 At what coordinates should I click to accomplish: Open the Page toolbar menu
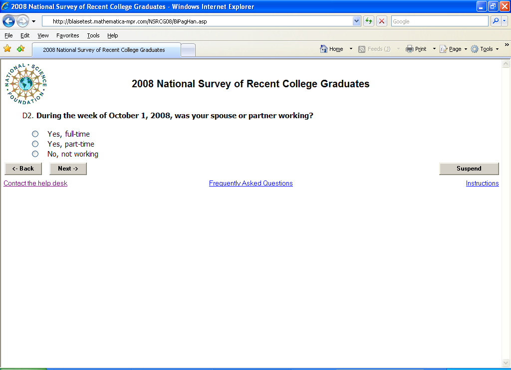[453, 49]
